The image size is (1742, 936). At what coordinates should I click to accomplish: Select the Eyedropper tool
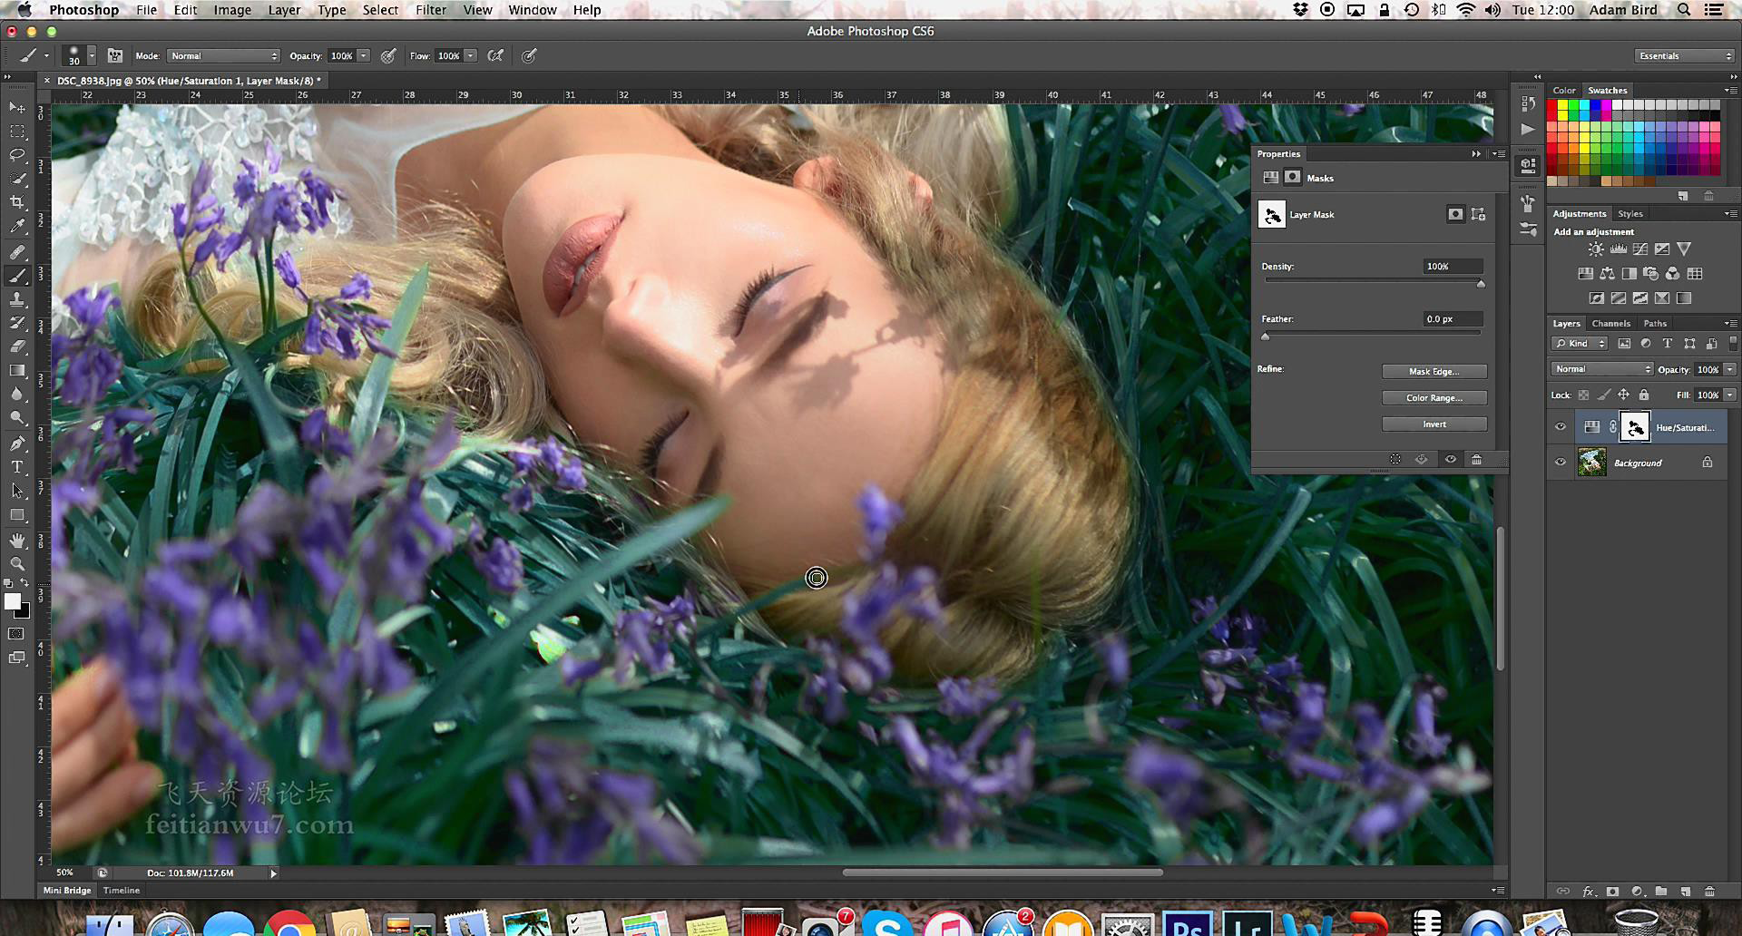click(17, 226)
